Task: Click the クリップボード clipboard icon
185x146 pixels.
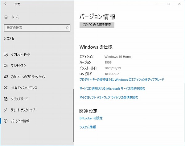Action: 6,99
